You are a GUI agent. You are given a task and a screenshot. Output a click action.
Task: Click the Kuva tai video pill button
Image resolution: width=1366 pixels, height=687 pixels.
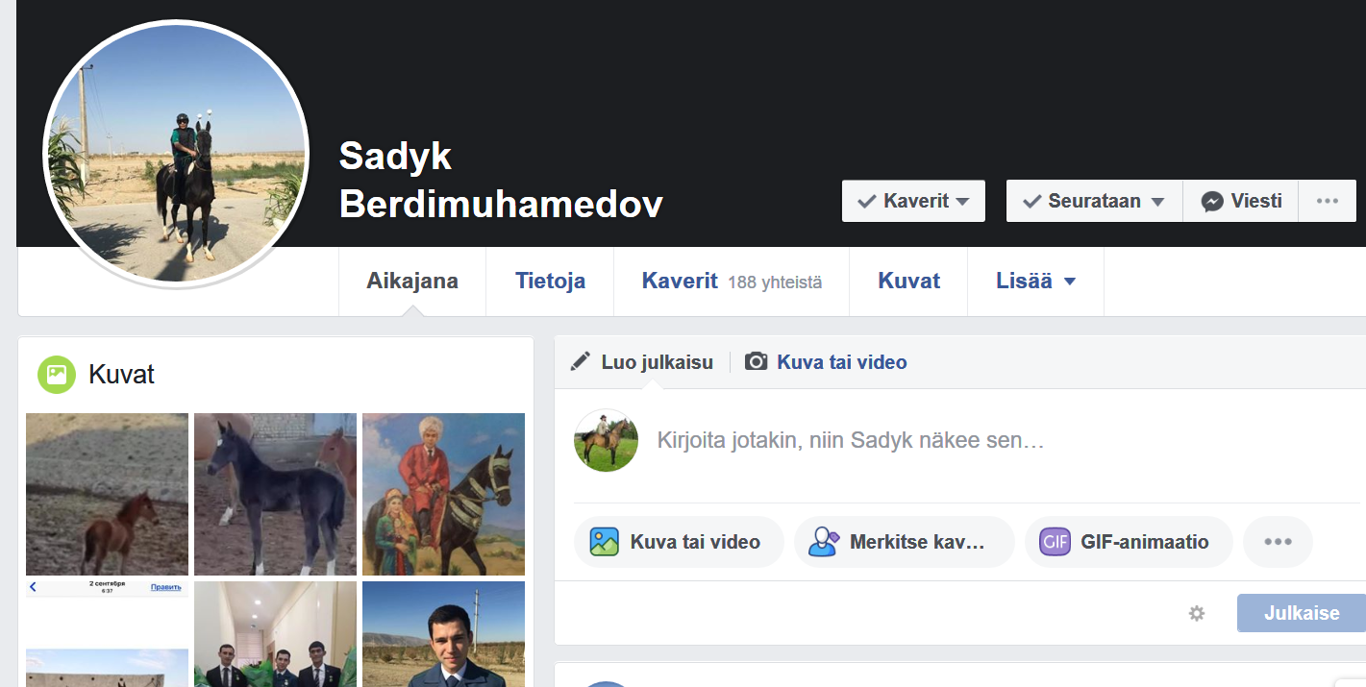coord(679,542)
